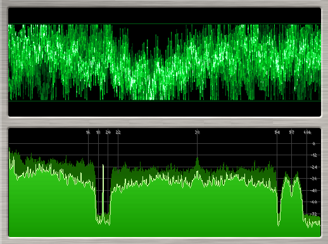Click the -12 dB scale label

pos(313,155)
